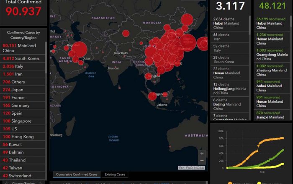The image size is (293, 184).
Task: Switch to the Existing Cases tab
Action: coord(115,174)
